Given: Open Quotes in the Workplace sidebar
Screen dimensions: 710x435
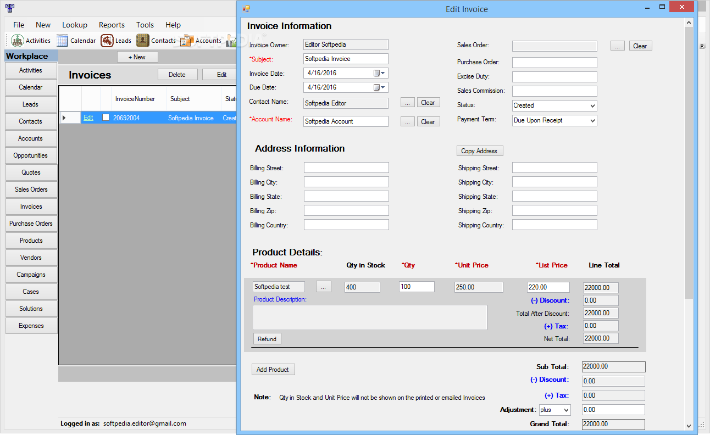Looking at the screenshot, I should (x=31, y=172).
